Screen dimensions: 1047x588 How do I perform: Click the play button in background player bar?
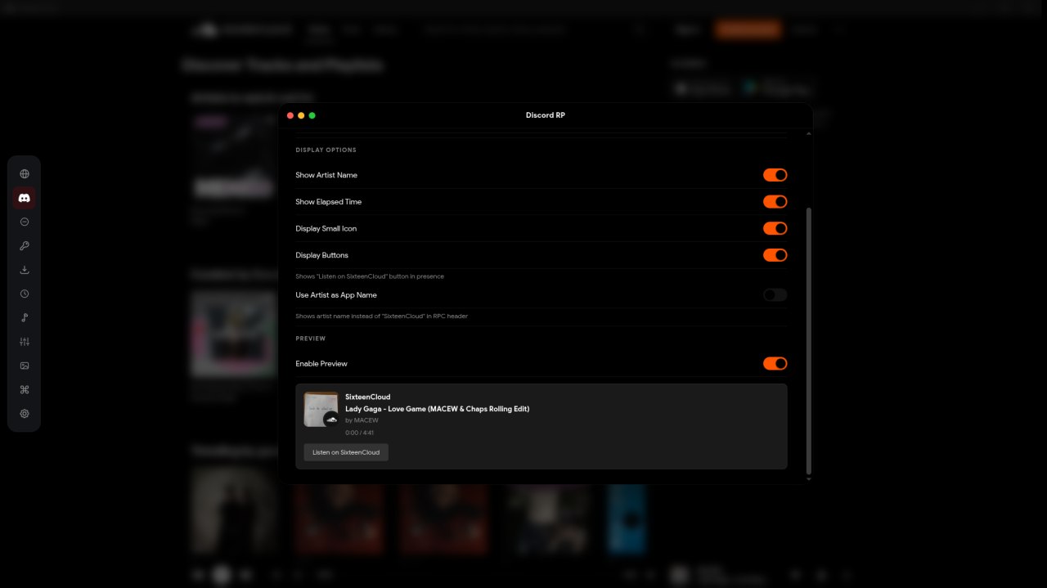[222, 575]
